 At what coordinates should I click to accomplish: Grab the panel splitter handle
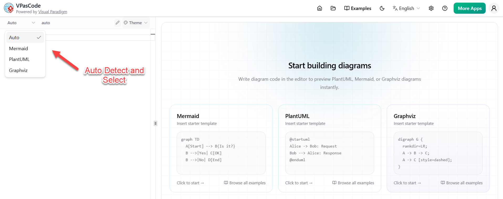[x=155, y=123]
